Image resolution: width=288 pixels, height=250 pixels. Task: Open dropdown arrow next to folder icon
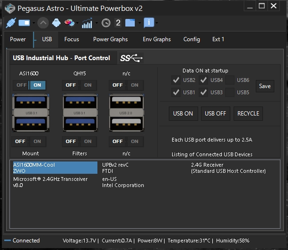pyautogui.click(x=140, y=23)
